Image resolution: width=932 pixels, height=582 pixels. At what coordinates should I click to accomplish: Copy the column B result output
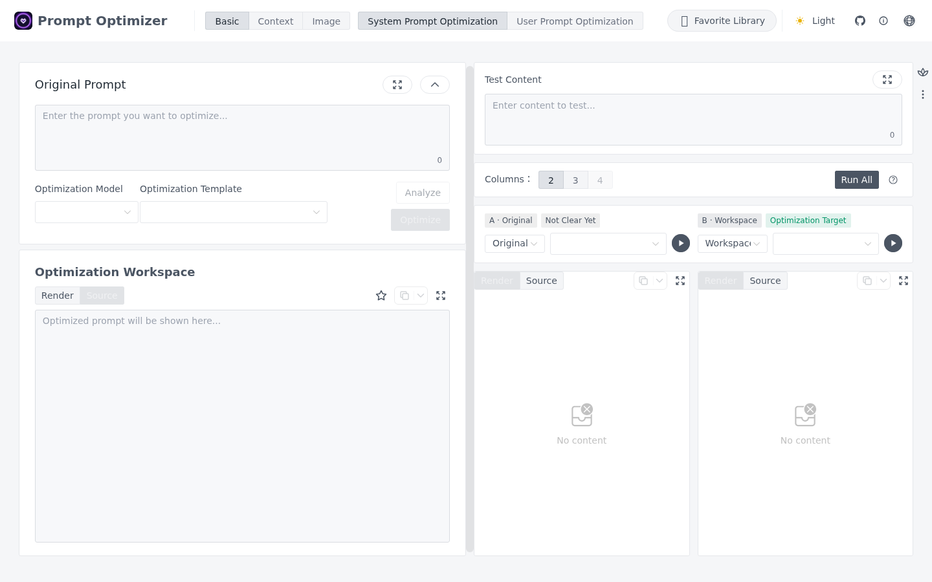coord(867,281)
